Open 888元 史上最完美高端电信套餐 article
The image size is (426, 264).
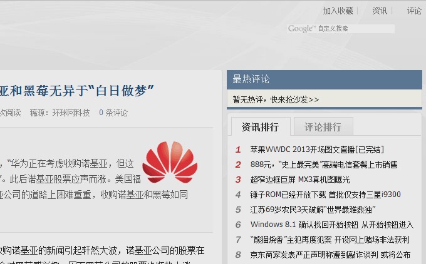click(x=324, y=165)
